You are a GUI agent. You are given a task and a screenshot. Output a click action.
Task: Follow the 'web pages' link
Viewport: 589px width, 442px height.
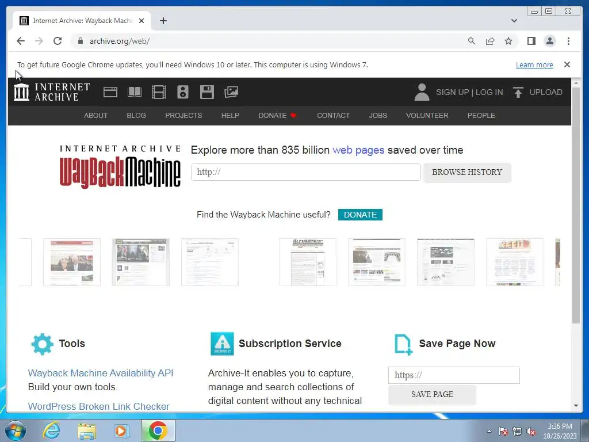pos(358,150)
